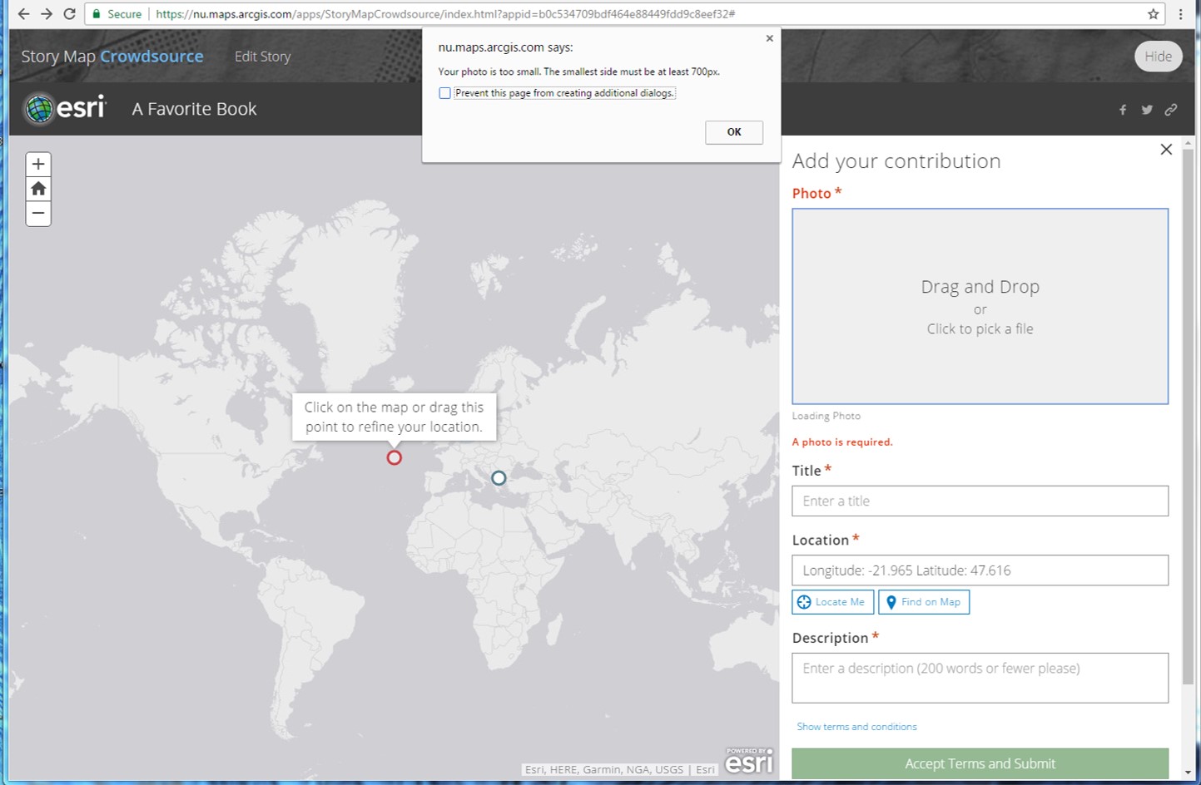Pick a photo in the Drag and Drop area
Image resolution: width=1201 pixels, height=785 pixels.
click(x=980, y=307)
